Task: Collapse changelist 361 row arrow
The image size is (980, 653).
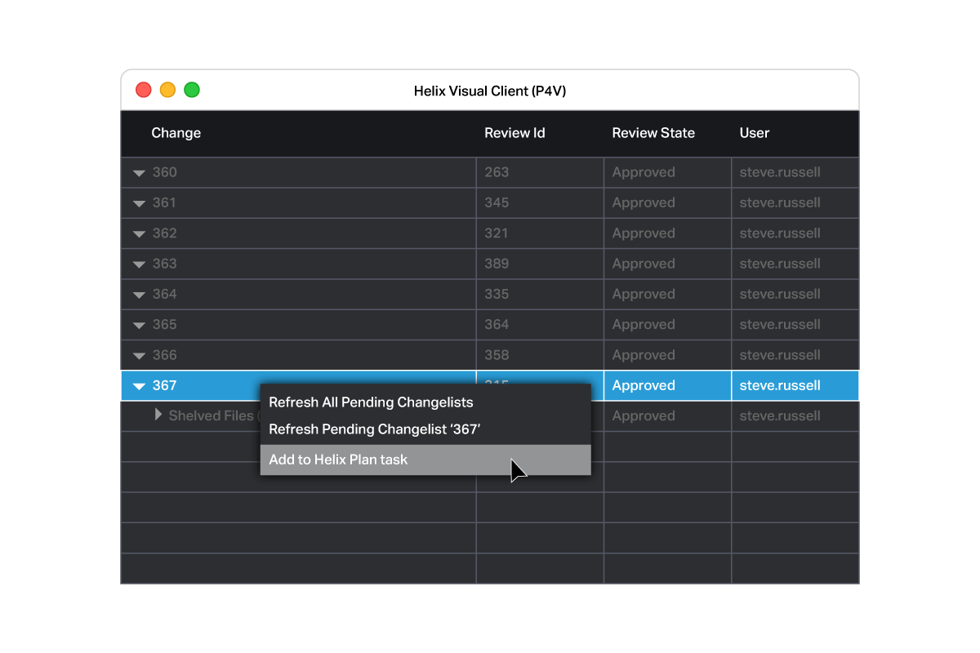Action: (x=139, y=203)
